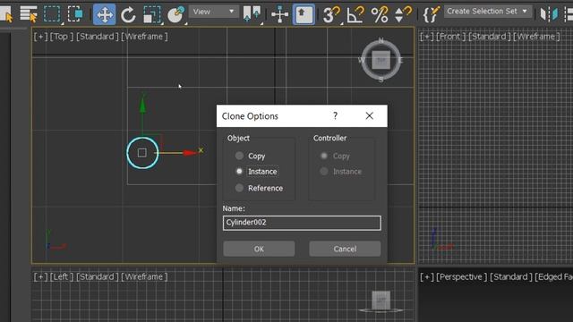Activate the Select and Move tool
The height and width of the screenshot is (322, 573).
coord(104,14)
